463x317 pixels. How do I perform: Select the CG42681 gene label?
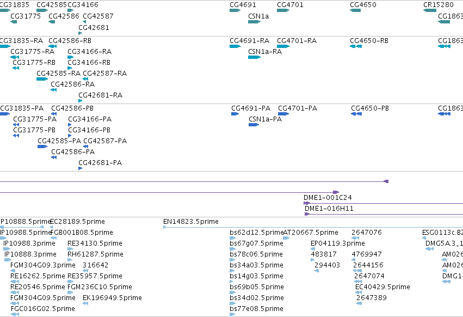click(x=94, y=27)
